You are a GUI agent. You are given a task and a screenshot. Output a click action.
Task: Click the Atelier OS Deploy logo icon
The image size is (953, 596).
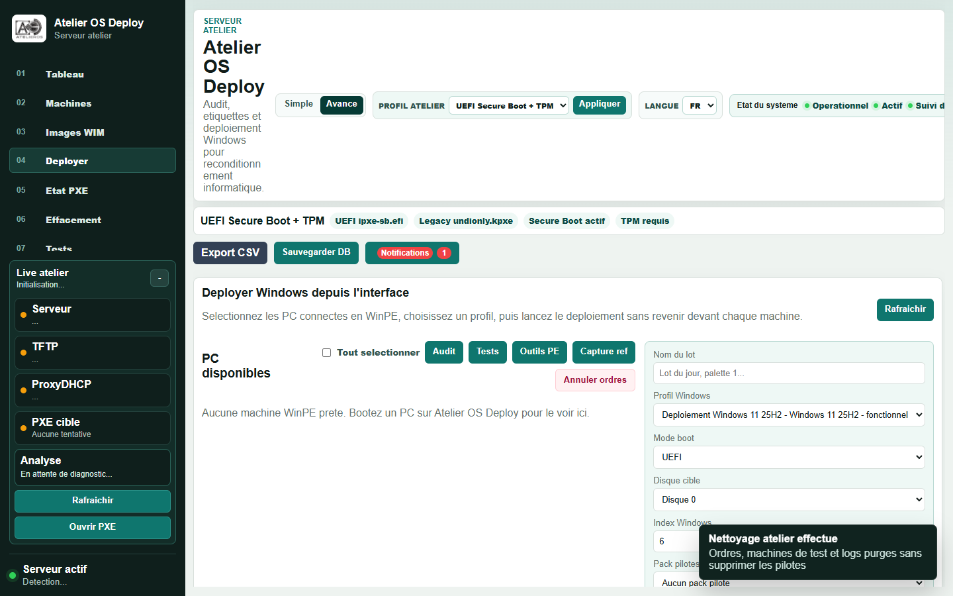pos(29,28)
